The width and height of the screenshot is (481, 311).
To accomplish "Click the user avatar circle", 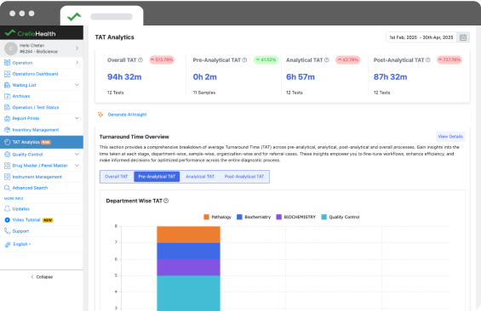I will pos(11,48).
